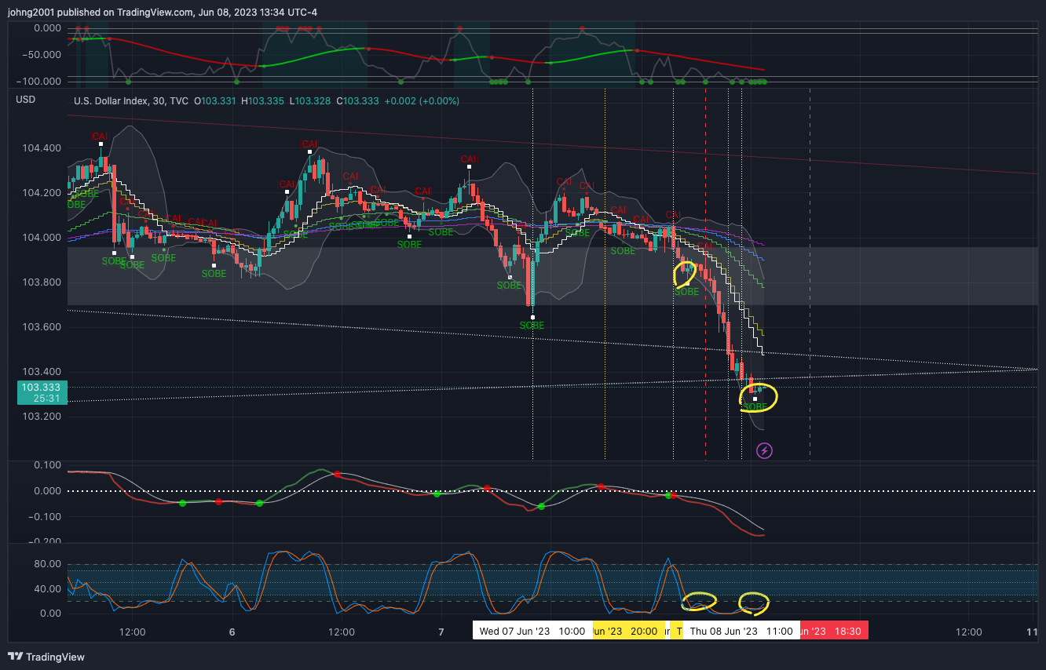Click the 104.400 price axis label
Screen dimensions: 1046x670
42,148
